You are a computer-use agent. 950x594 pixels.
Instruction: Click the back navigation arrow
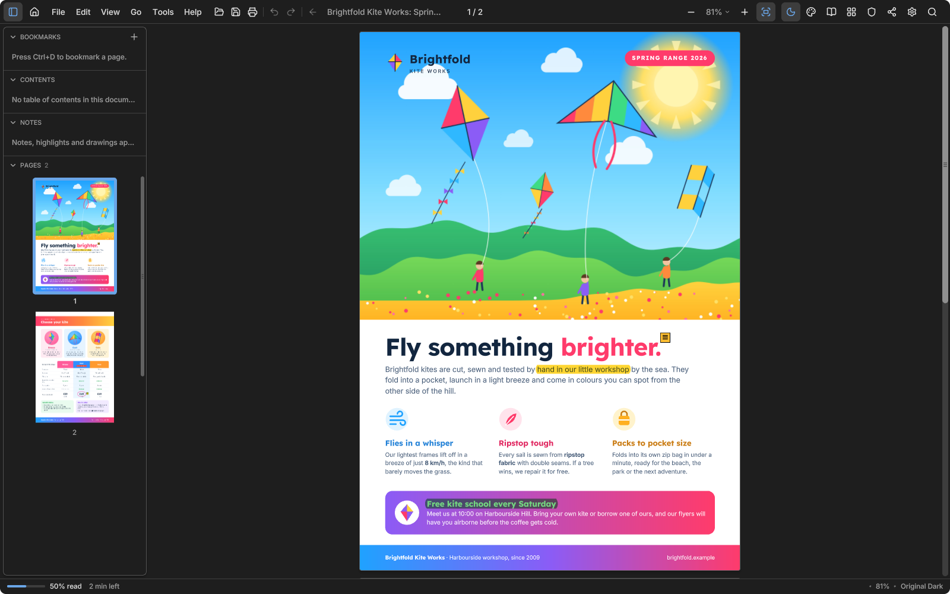313,12
